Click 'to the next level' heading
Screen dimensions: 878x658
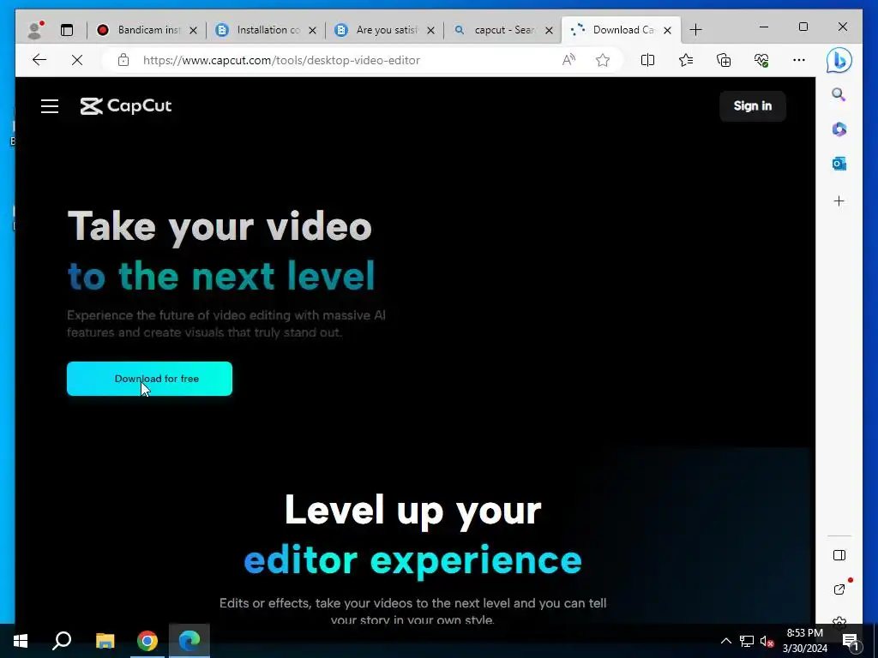[221, 276]
